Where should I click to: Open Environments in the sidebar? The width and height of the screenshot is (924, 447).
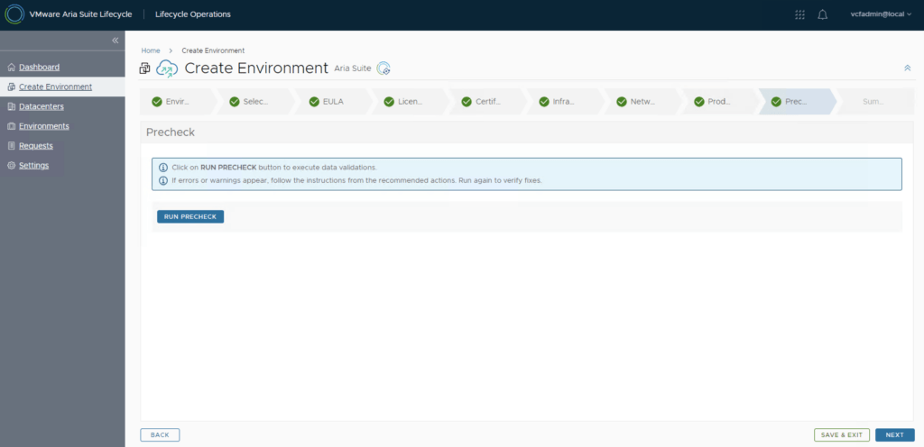(x=43, y=126)
